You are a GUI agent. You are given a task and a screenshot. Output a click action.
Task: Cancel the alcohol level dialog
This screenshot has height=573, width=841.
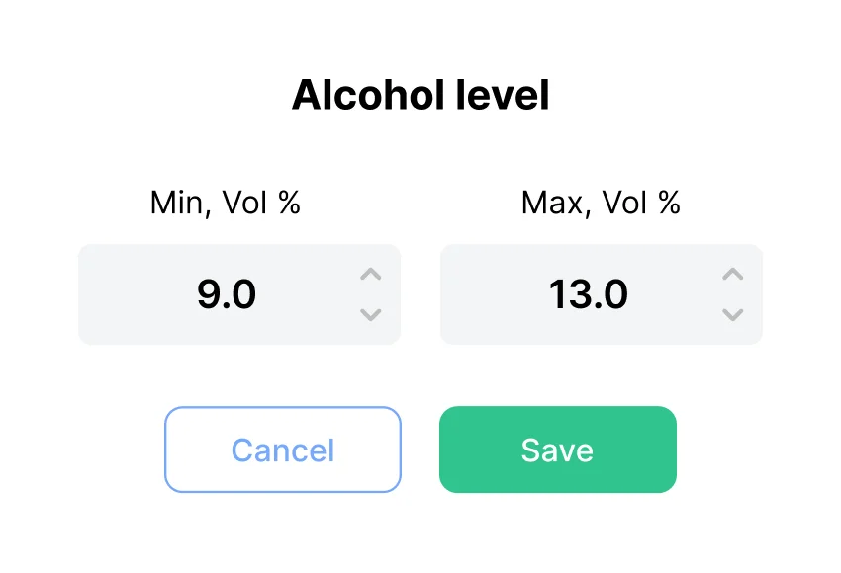tap(283, 450)
